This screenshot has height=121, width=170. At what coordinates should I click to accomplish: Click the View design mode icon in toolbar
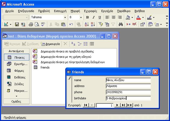tap(6, 24)
